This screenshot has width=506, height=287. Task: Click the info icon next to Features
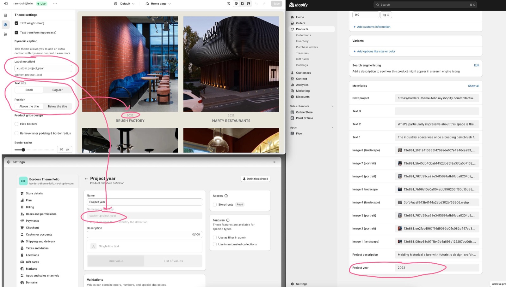click(228, 220)
